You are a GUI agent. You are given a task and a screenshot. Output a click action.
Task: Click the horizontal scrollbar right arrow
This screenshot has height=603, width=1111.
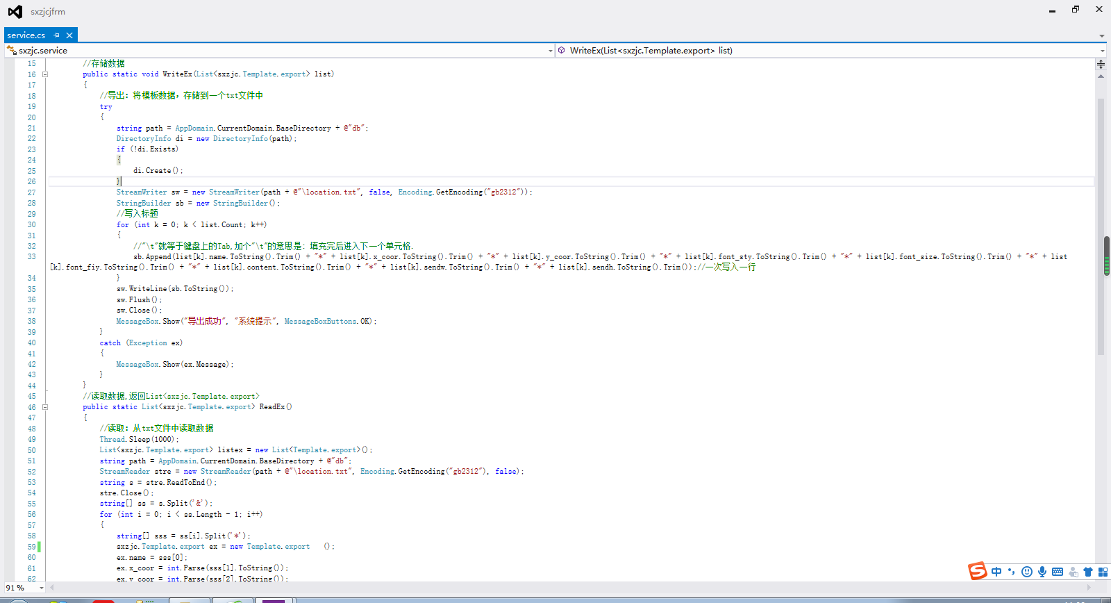click(1089, 588)
